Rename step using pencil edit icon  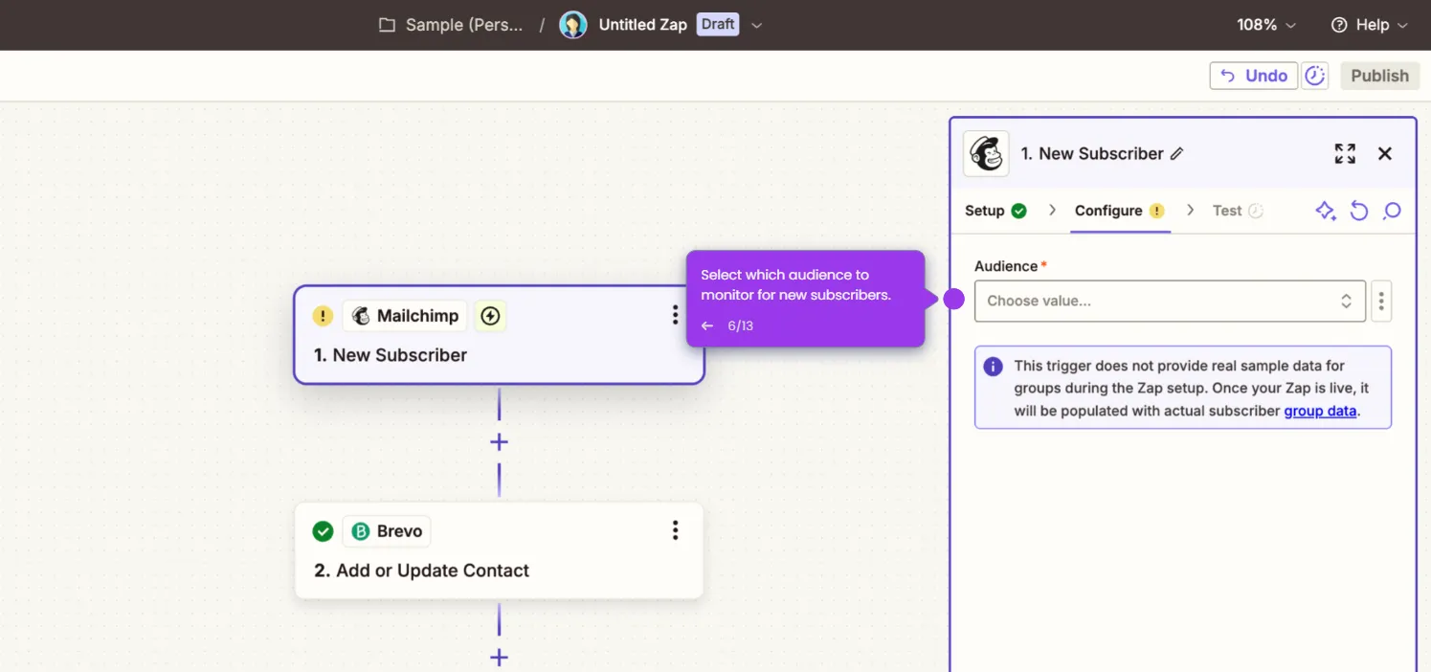coord(1177,153)
